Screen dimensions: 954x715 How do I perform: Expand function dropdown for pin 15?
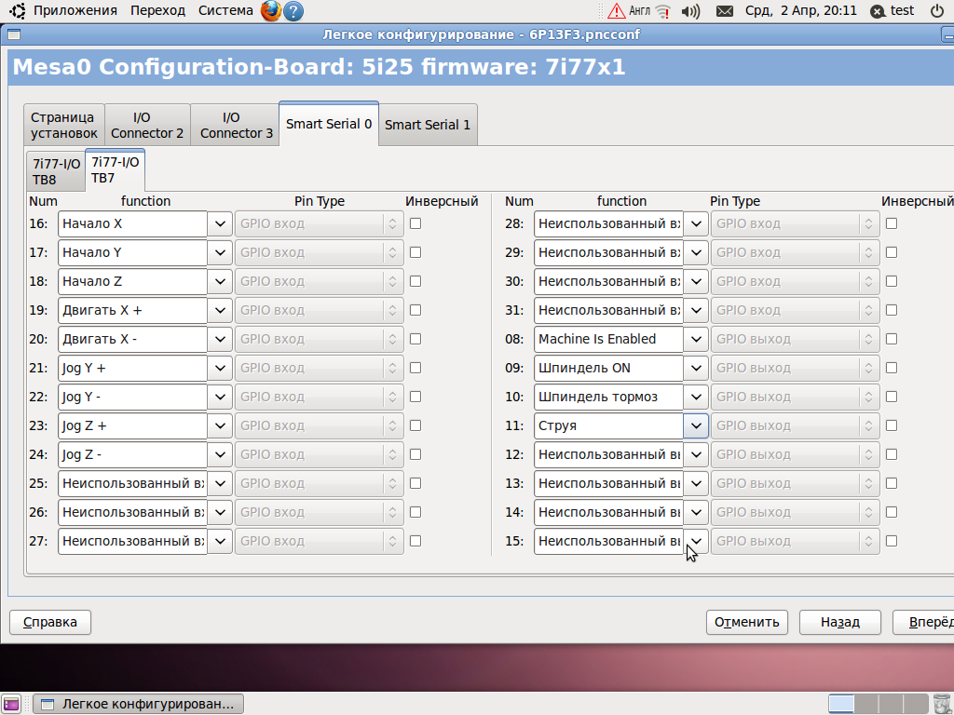tap(695, 541)
